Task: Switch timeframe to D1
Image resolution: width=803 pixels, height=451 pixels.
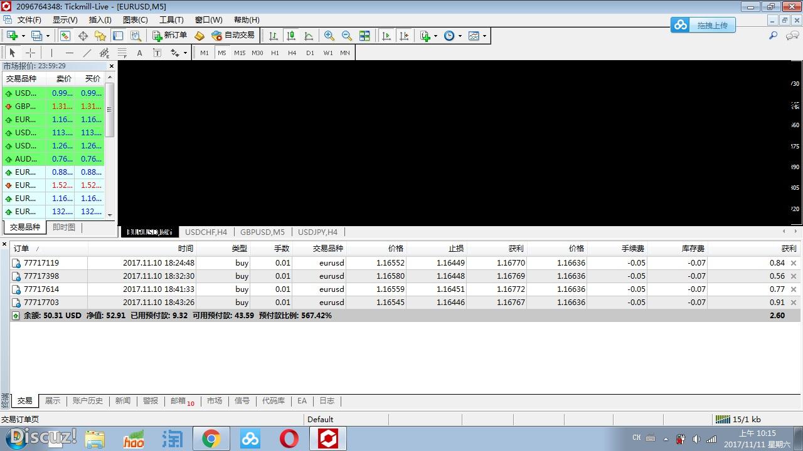Action: 310,53
